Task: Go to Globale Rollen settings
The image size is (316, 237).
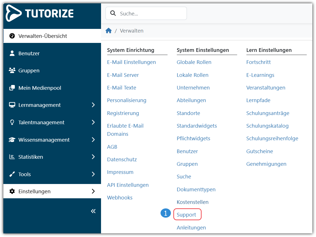Action: click(194, 62)
